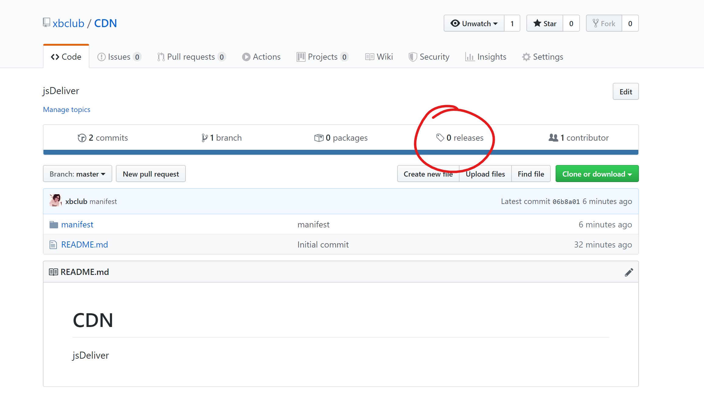Open the Insights tab
Viewport: 704px width, 397px height.
coord(486,57)
